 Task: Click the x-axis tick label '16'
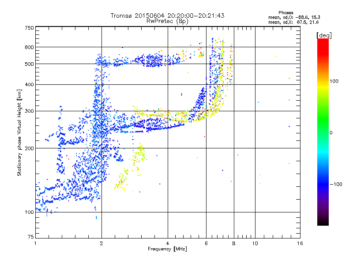pos(300,243)
